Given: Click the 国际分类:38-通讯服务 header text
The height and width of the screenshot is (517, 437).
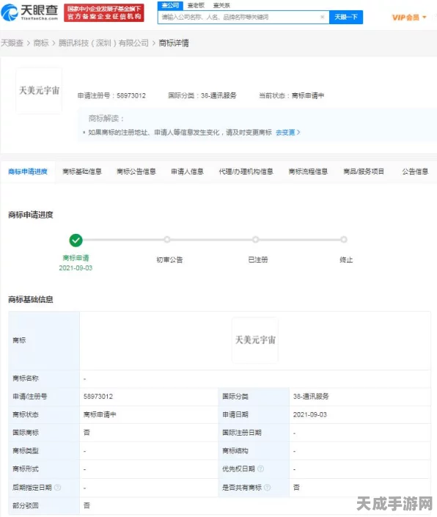Looking at the screenshot, I should tap(202, 95).
